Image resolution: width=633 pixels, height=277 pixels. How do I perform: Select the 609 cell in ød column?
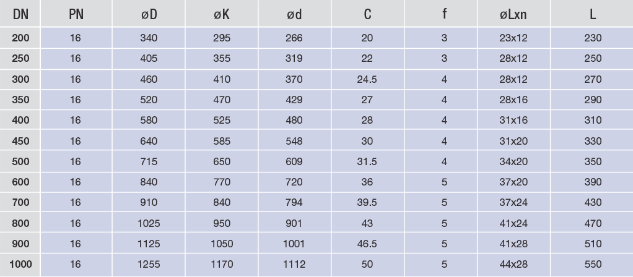[x=294, y=162]
